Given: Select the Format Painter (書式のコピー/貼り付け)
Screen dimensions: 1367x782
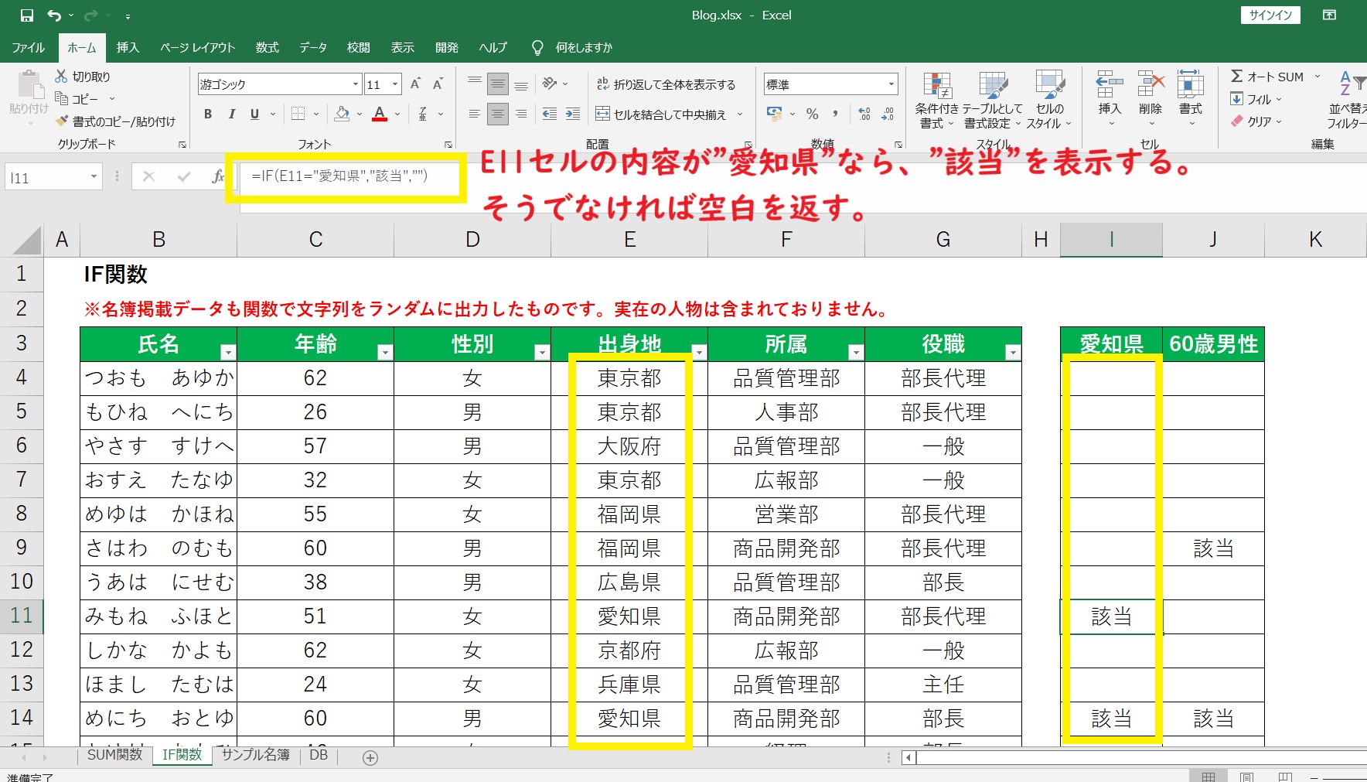Looking at the screenshot, I should (63, 121).
